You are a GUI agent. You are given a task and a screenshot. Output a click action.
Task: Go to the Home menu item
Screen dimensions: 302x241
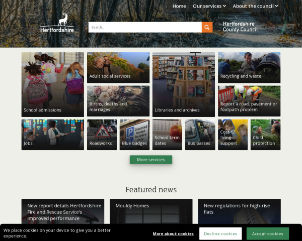click(x=179, y=6)
